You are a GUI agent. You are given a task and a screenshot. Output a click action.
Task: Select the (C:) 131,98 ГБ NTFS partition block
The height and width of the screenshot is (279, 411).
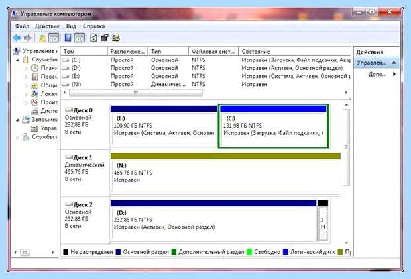click(273, 126)
